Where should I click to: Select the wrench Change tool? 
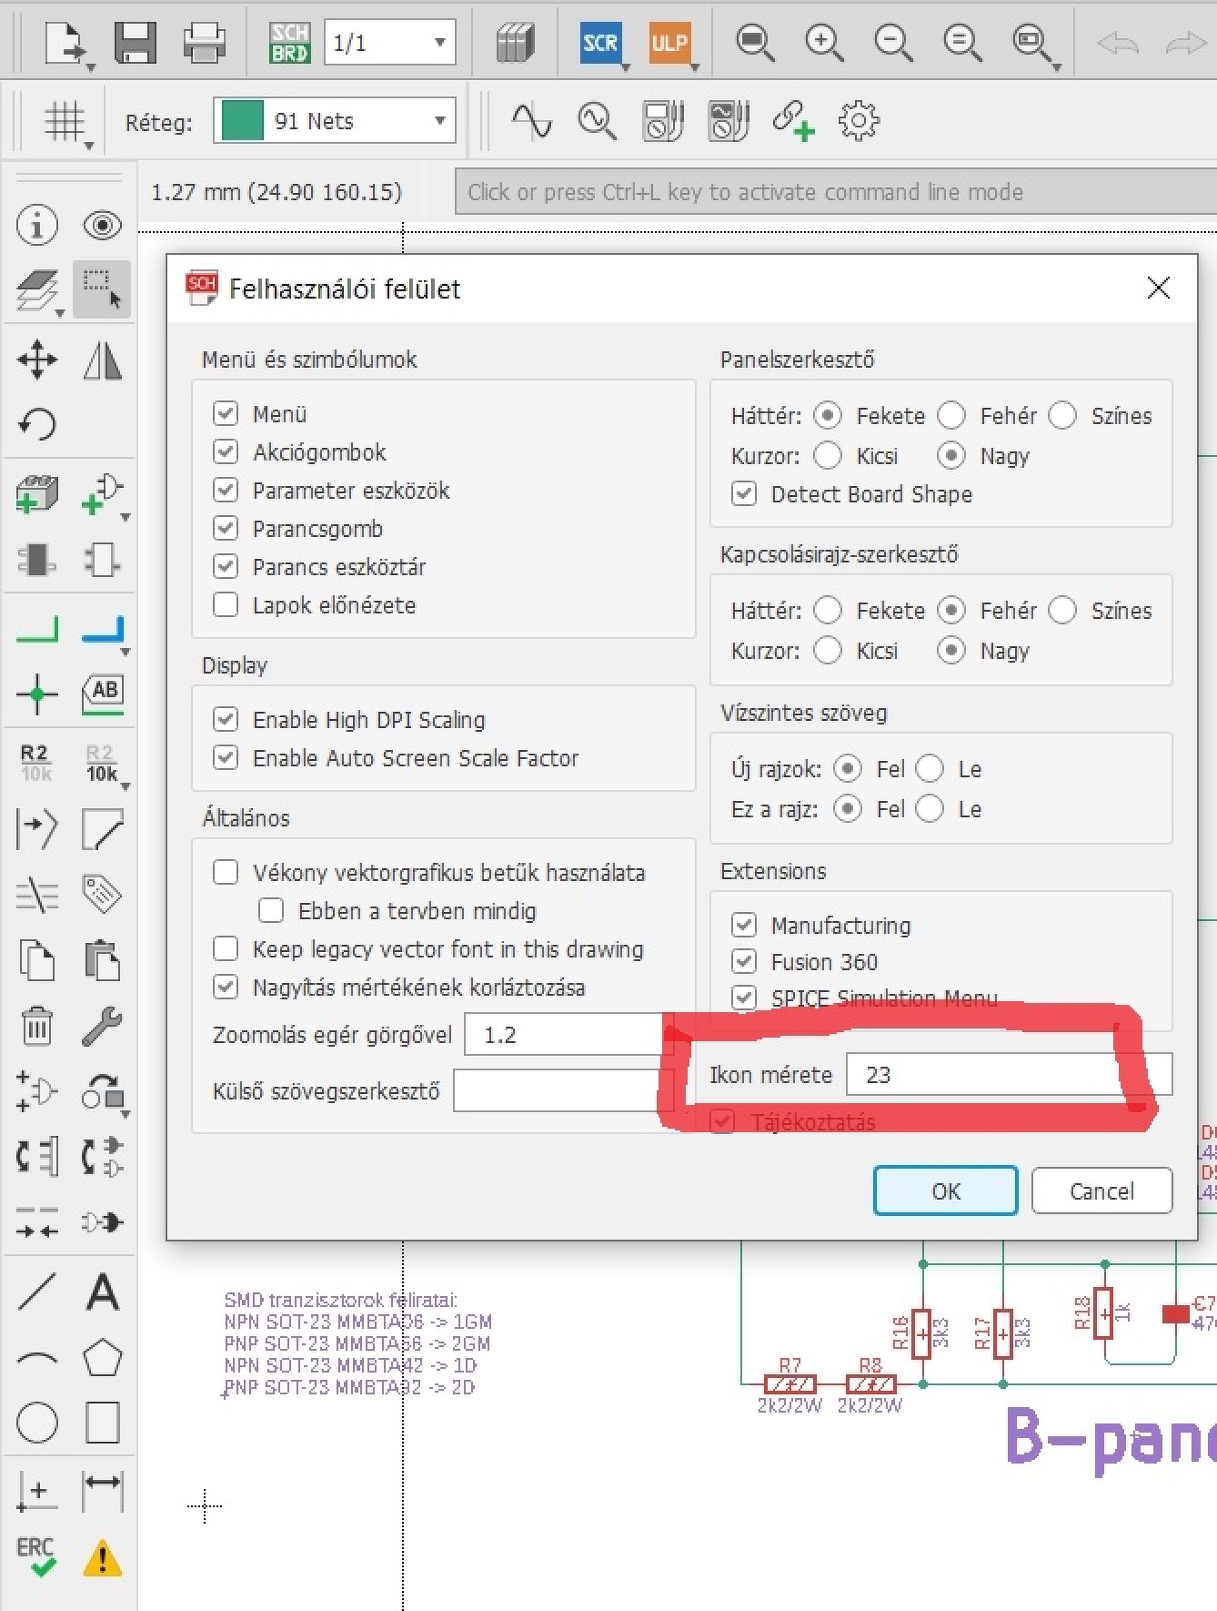(x=102, y=1026)
